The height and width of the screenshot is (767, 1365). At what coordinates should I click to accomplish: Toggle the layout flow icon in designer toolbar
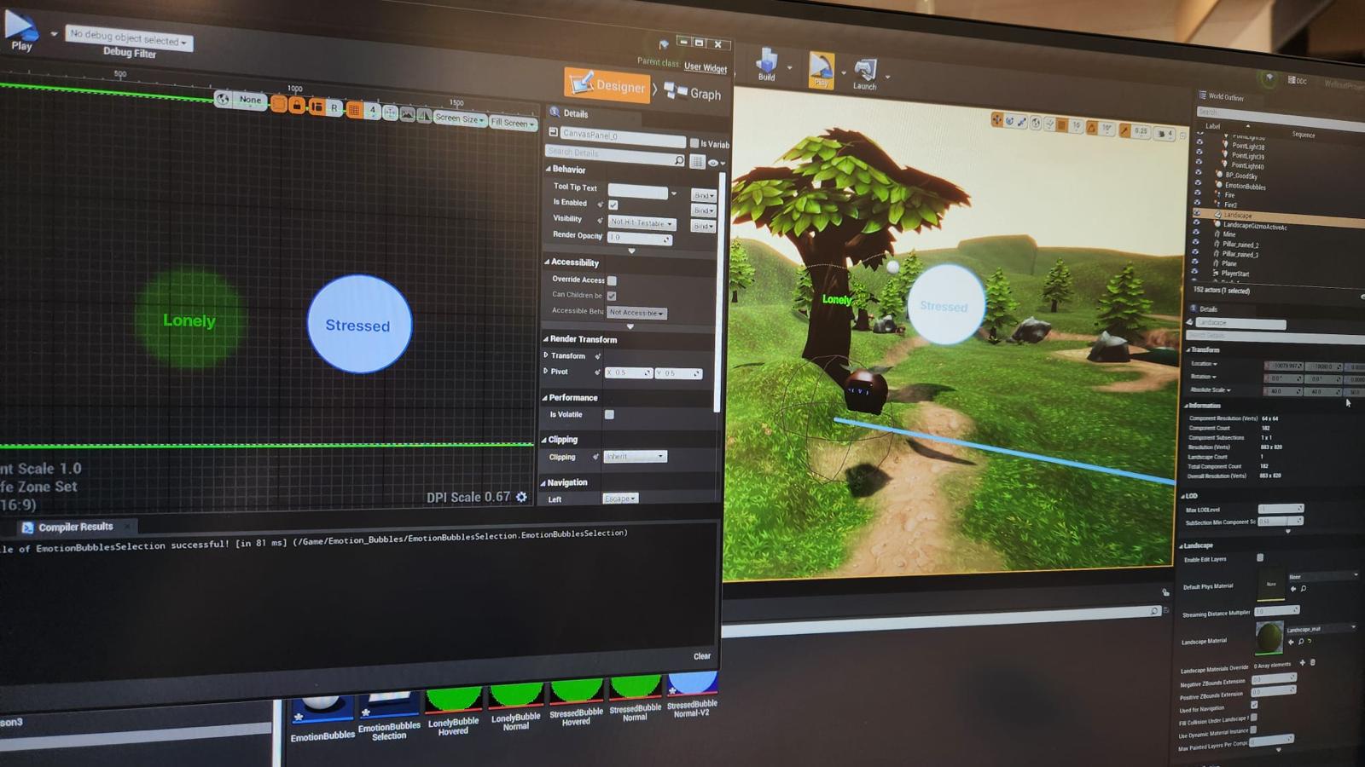317,107
